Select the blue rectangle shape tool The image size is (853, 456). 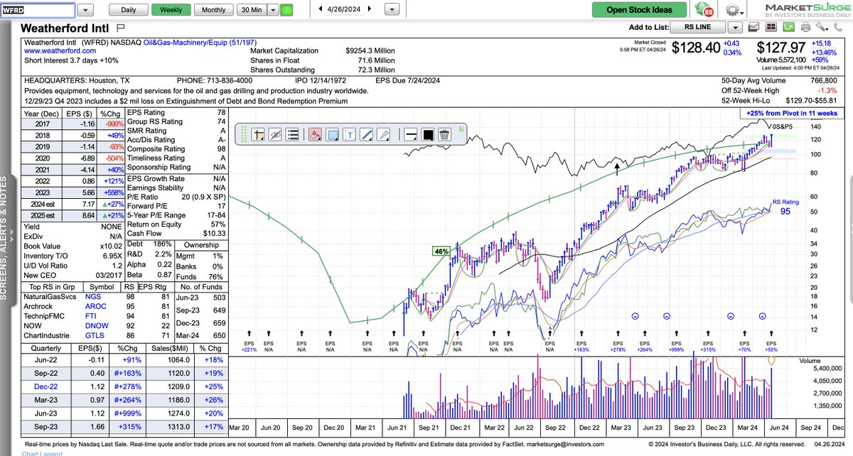point(332,134)
